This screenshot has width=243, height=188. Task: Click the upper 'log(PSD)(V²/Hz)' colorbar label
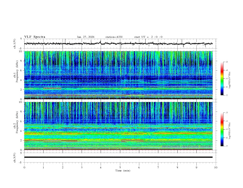(230, 80)
